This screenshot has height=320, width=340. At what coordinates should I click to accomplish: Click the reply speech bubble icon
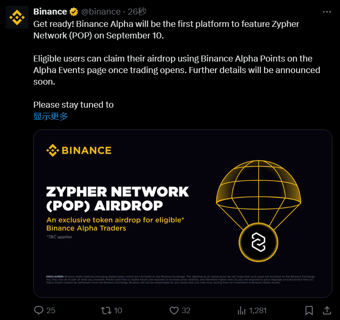38,310
